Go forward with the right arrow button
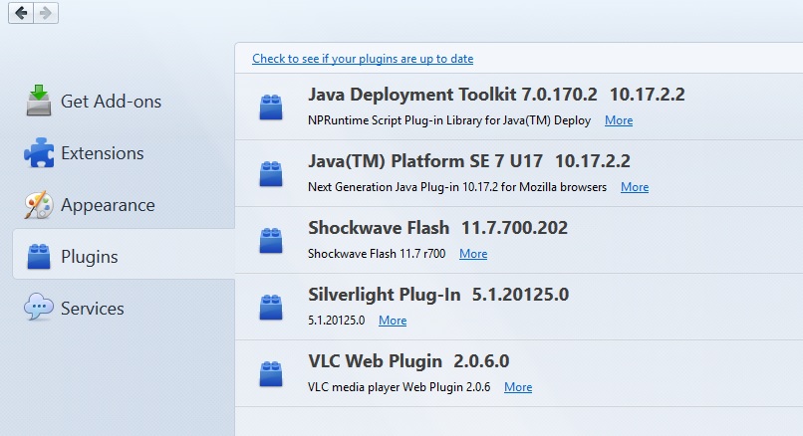Image resolution: width=803 pixels, height=436 pixels. coord(46,13)
